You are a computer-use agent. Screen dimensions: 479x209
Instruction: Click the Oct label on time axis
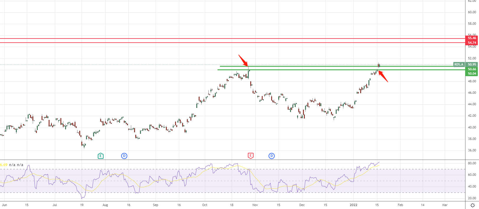[x=205, y=205]
